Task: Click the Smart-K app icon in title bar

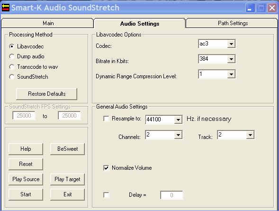Action: click(x=6, y=8)
